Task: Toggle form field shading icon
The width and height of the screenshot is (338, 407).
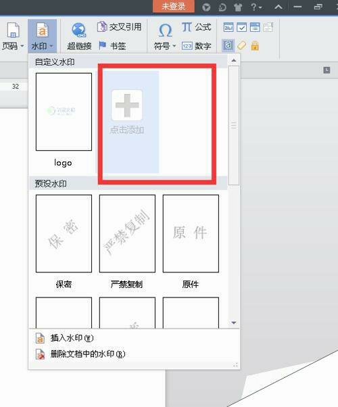Action: click(x=228, y=46)
